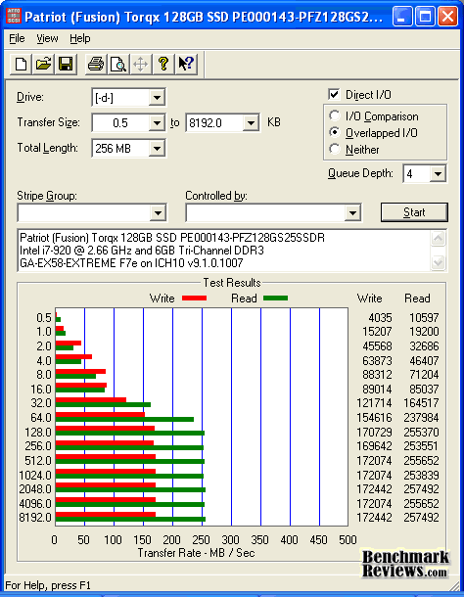Select the I/O Comparison radio button
The width and height of the screenshot is (464, 597).
(x=335, y=115)
